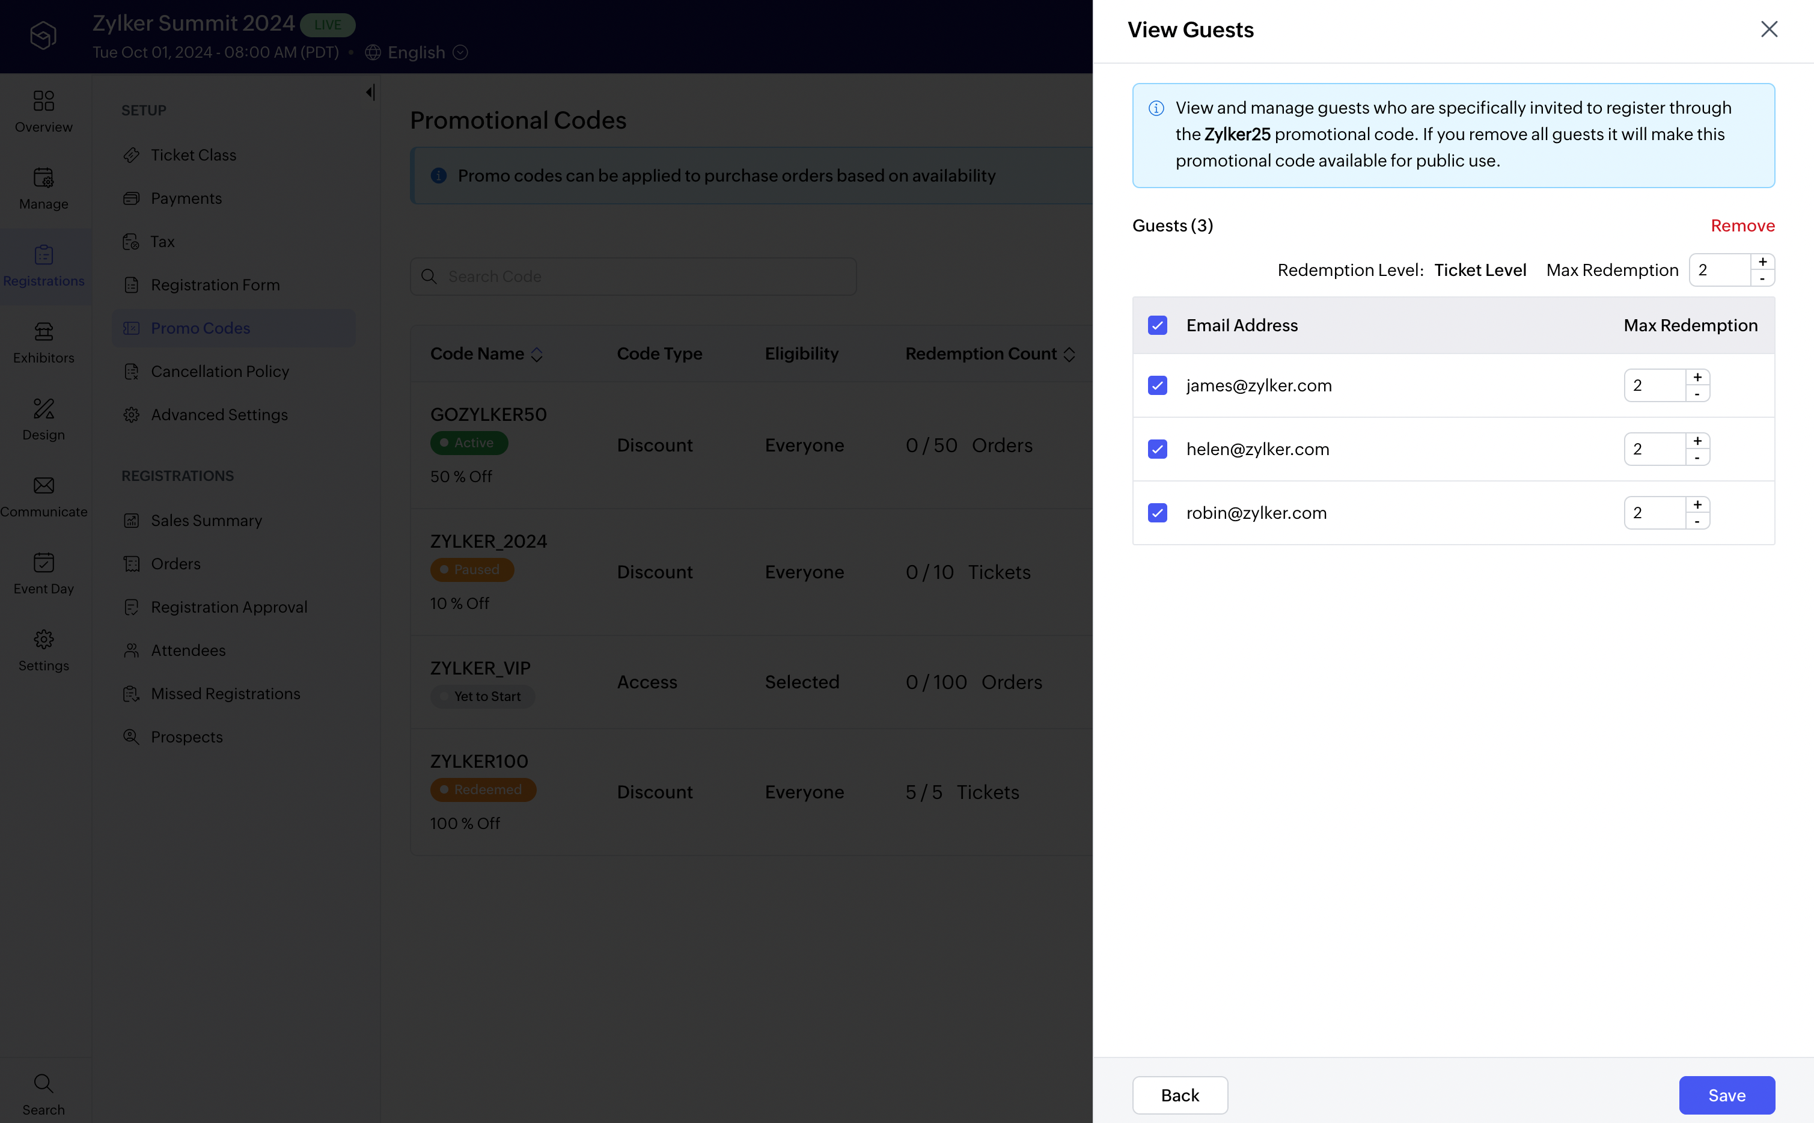
Task: Uncheck the james@zylker.com guest checkbox
Action: click(x=1157, y=385)
